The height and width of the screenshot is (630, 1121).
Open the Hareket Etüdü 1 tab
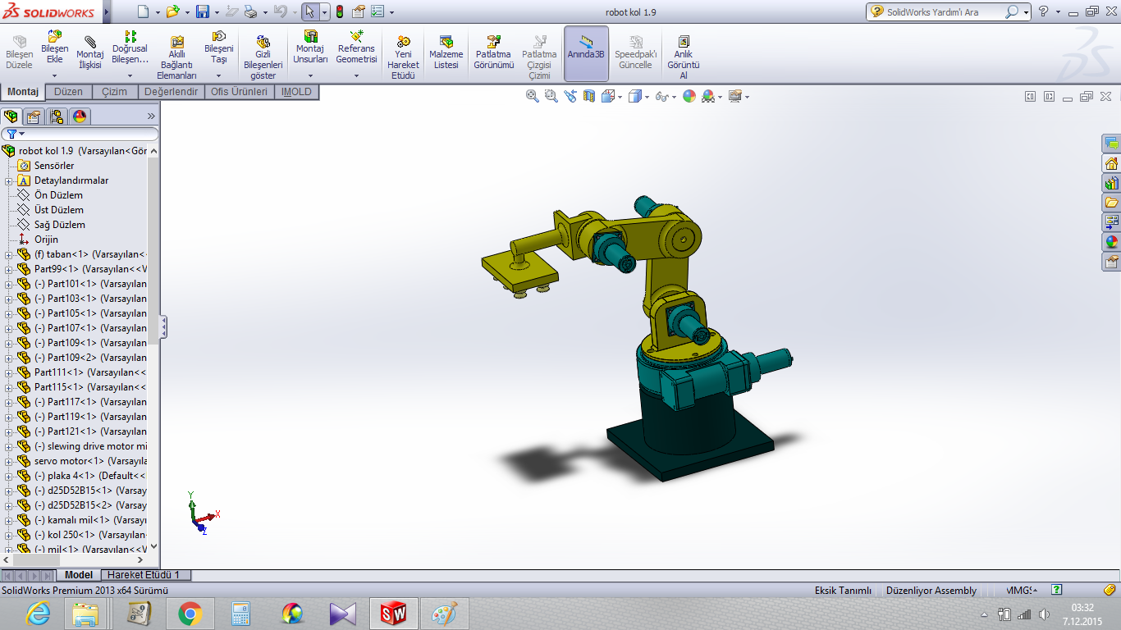coord(144,575)
